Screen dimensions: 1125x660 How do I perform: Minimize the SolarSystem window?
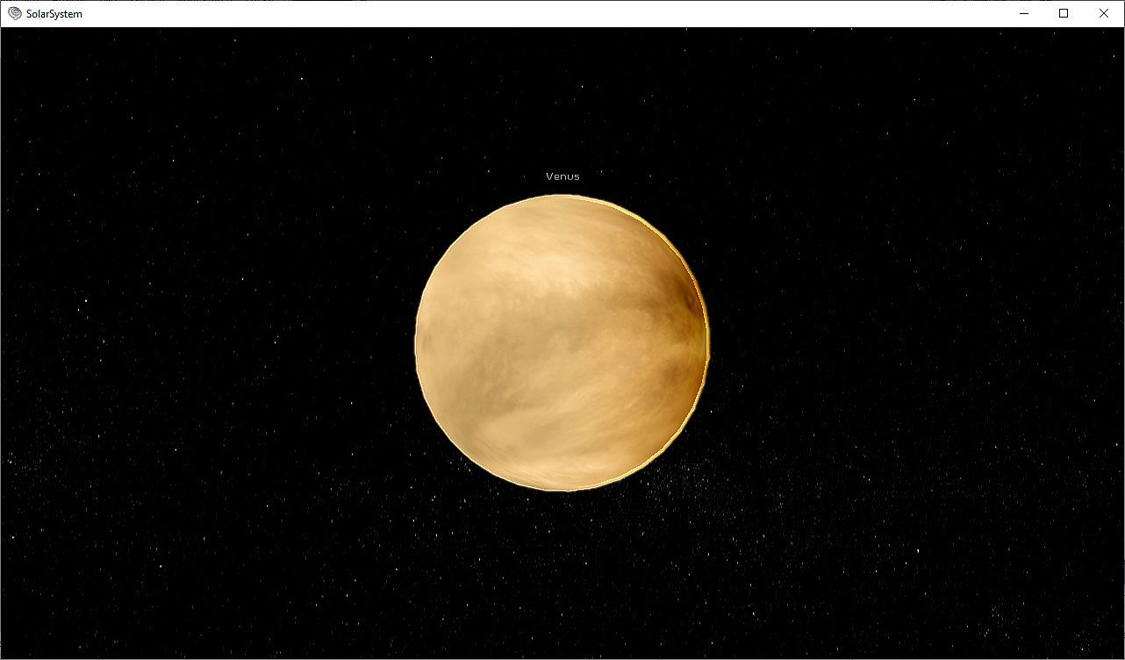point(1023,13)
